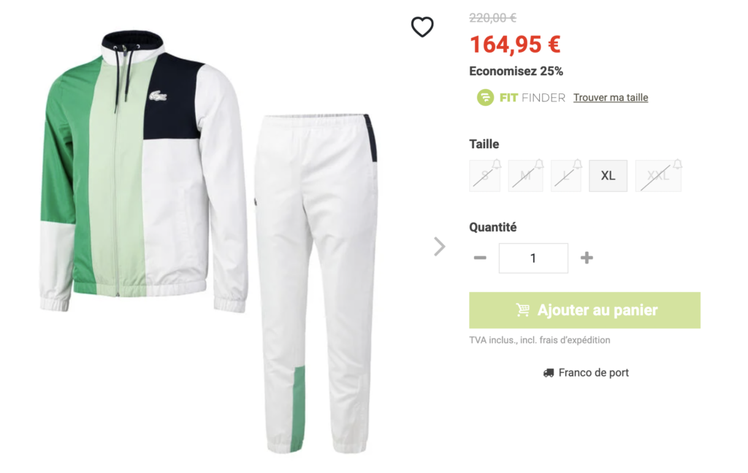Click notification bell on size M
Screen dimensions: 748x473
539,164
